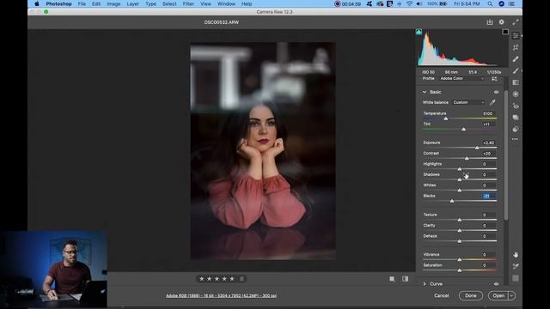Toggle mark for deletion trash icon
The width and height of the screenshot is (550, 309).
(241, 279)
